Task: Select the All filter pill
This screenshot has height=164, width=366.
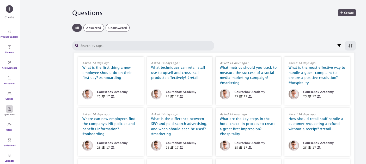Action: [x=77, y=28]
